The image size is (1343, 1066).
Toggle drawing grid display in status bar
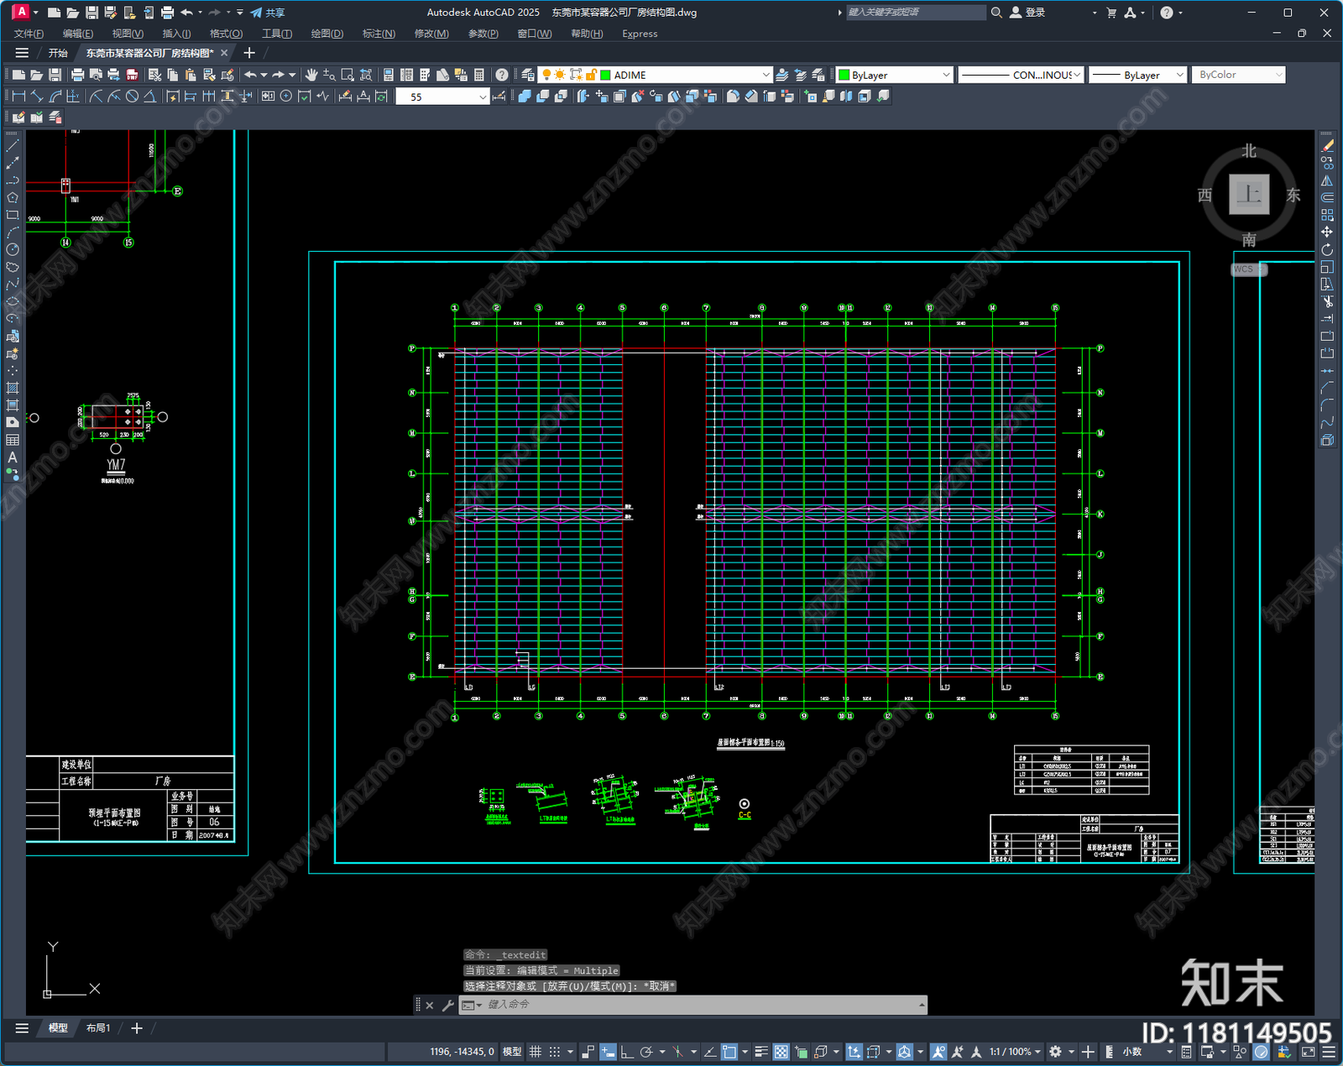coord(535,1052)
